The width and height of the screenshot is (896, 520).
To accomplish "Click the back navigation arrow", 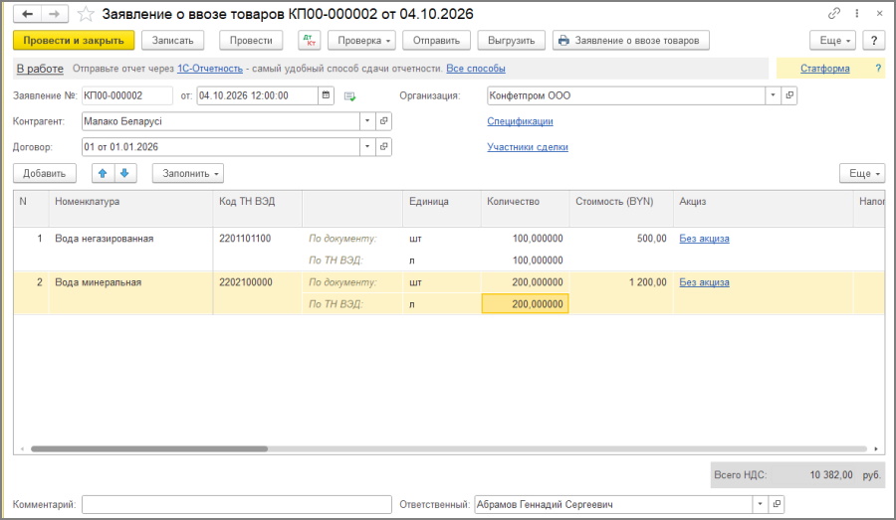I will pyautogui.click(x=27, y=14).
